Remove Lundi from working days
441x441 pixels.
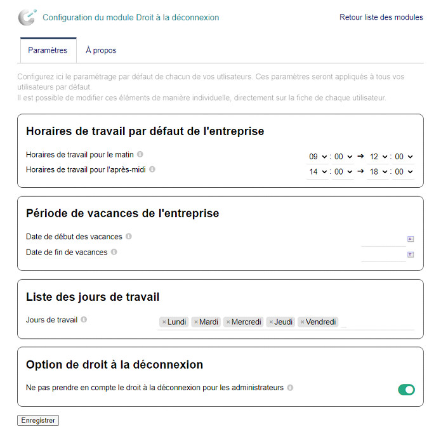164,322
